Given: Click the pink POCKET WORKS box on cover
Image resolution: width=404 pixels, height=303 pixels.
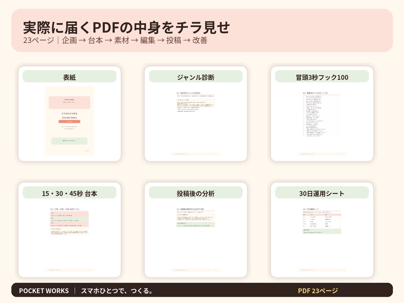Looking at the screenshot, I should [69, 102].
